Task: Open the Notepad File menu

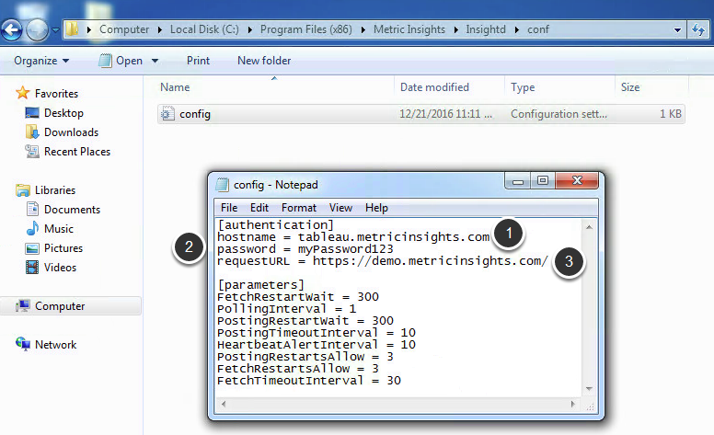Action: 229,208
